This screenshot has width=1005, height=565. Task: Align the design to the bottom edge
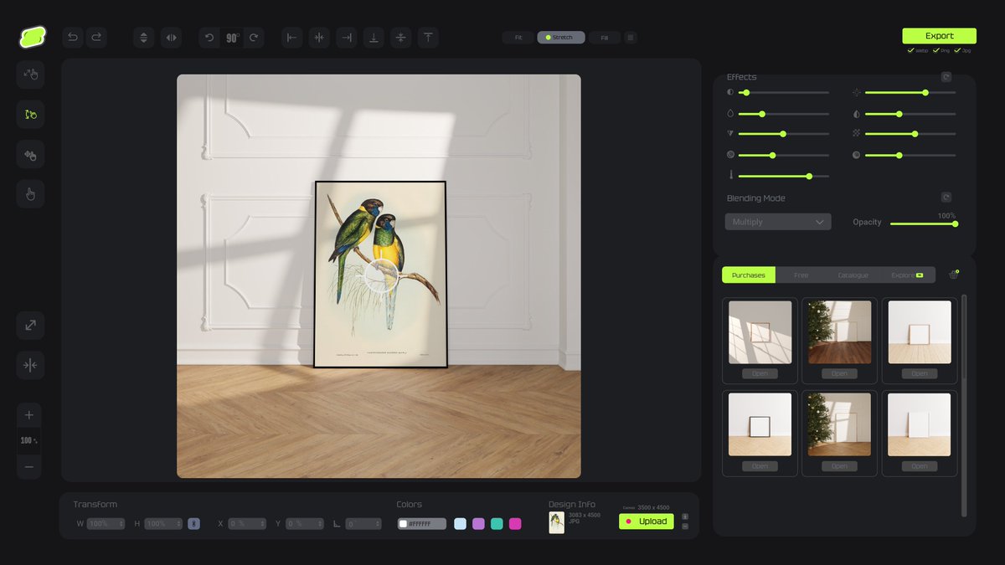(x=374, y=38)
